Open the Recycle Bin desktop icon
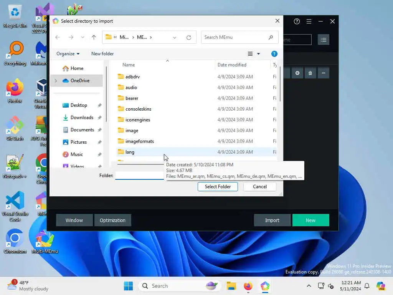393x295 pixels. (x=15, y=16)
